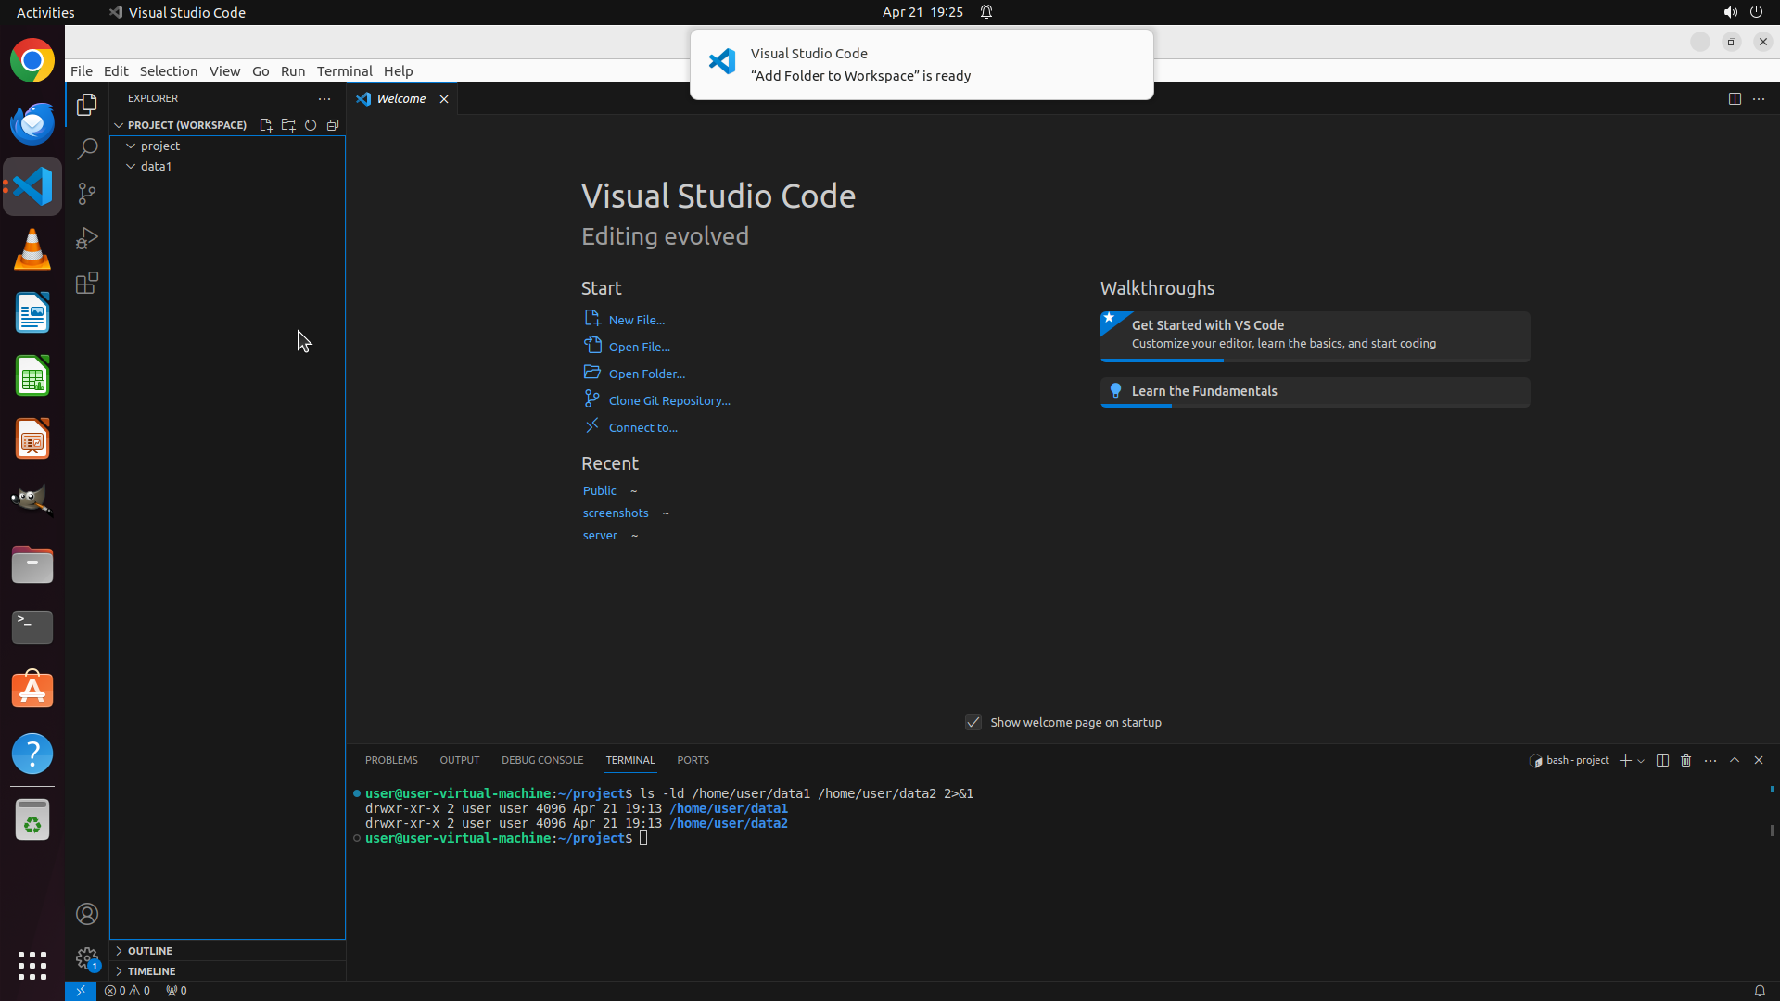Viewport: 1780px width, 1001px height.
Task: Open the Terminal menu
Action: tap(344, 71)
